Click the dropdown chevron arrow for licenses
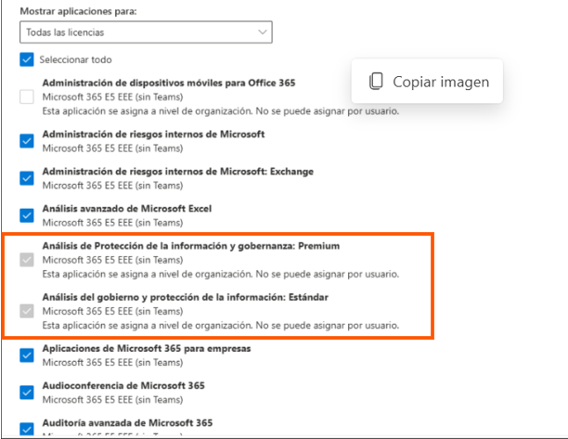Viewport: 568px width, 439px height. tap(263, 32)
